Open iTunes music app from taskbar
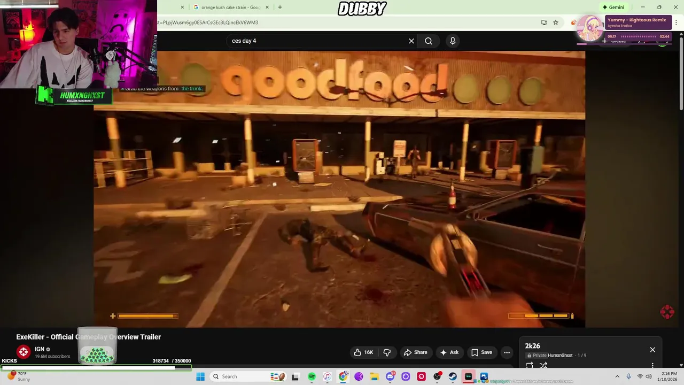 pos(328,376)
